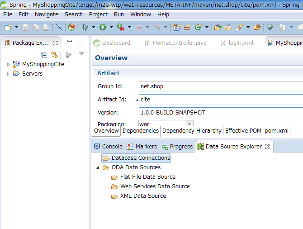Open the Debug dropdown arrow
This screenshot has height=229, width=303.
[x=93, y=27]
